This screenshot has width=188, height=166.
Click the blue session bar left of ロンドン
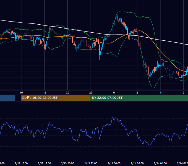(x=7, y=98)
